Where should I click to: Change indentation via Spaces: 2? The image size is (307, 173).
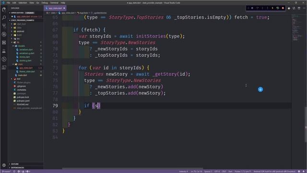click(208, 172)
